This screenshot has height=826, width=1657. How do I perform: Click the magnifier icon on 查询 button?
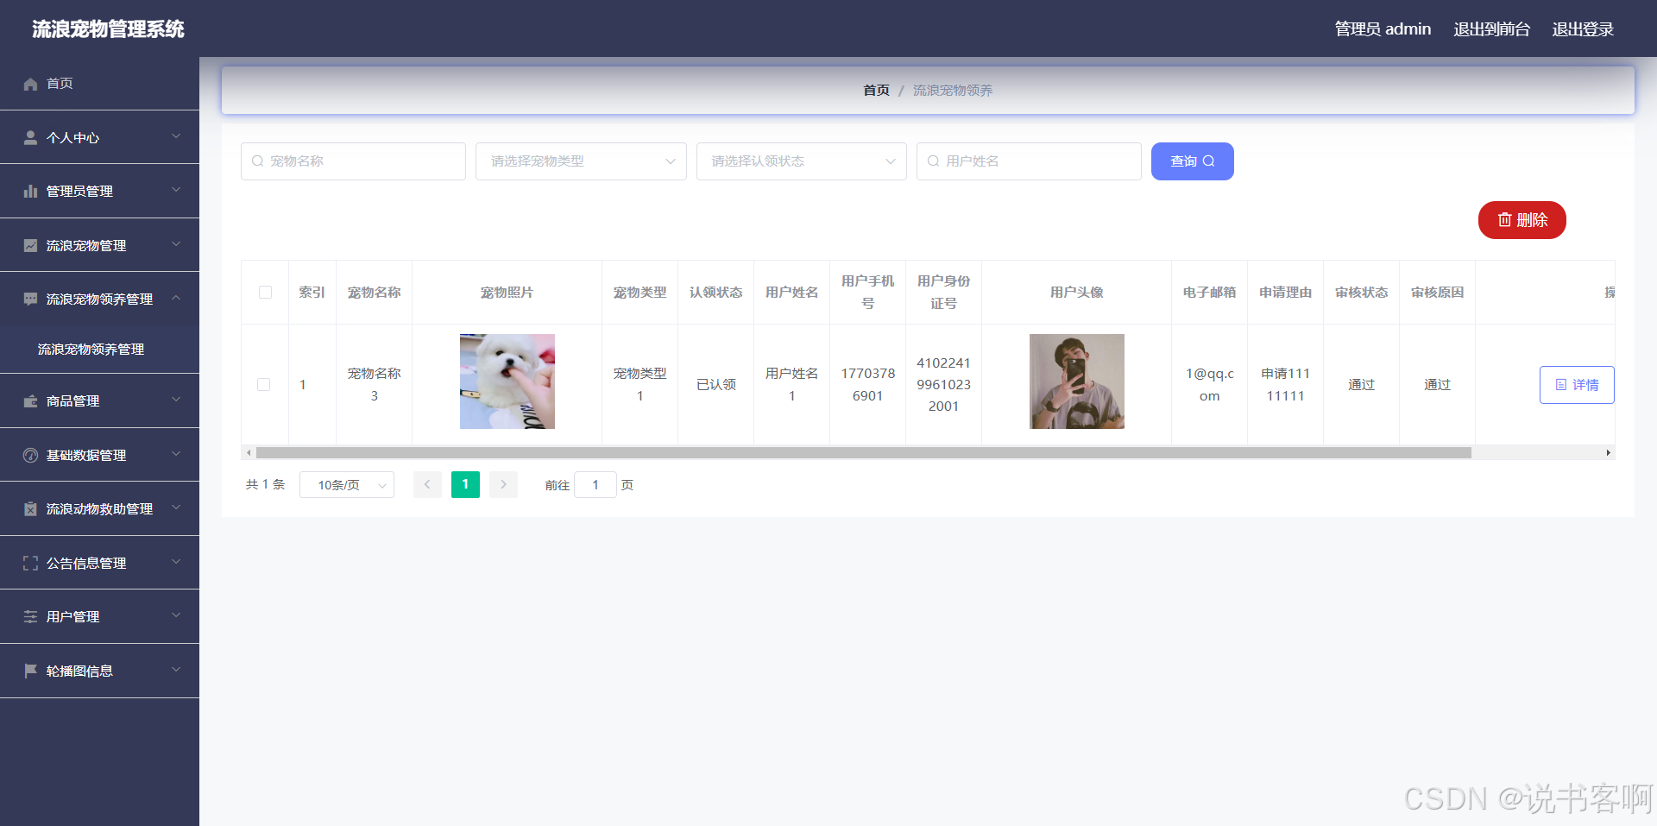tap(1208, 161)
